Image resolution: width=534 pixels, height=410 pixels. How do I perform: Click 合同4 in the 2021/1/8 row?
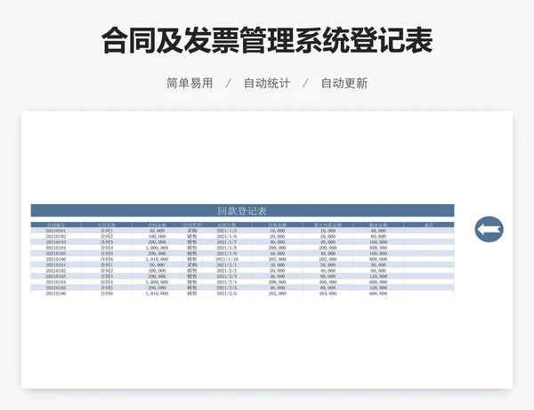coord(107,248)
